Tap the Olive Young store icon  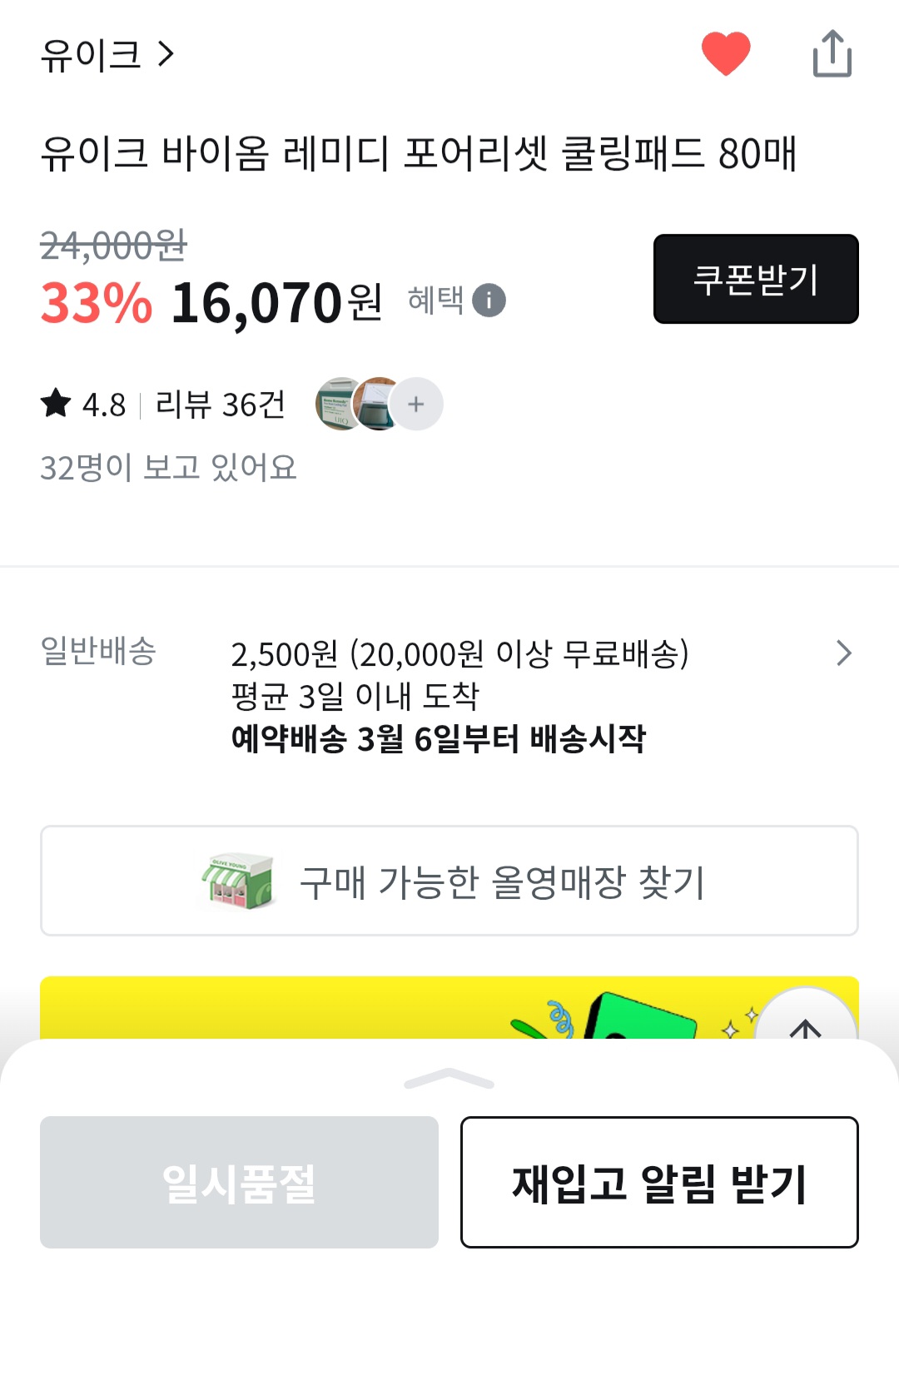tap(239, 880)
